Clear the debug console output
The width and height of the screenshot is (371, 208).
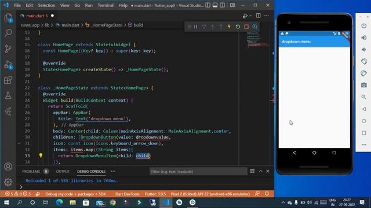click(x=252, y=171)
